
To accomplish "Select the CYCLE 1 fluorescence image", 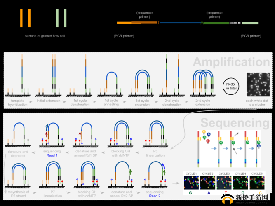I will (190, 181).
